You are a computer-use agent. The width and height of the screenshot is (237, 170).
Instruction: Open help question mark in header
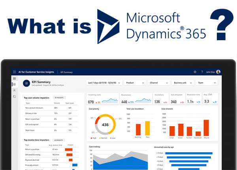(202, 72)
